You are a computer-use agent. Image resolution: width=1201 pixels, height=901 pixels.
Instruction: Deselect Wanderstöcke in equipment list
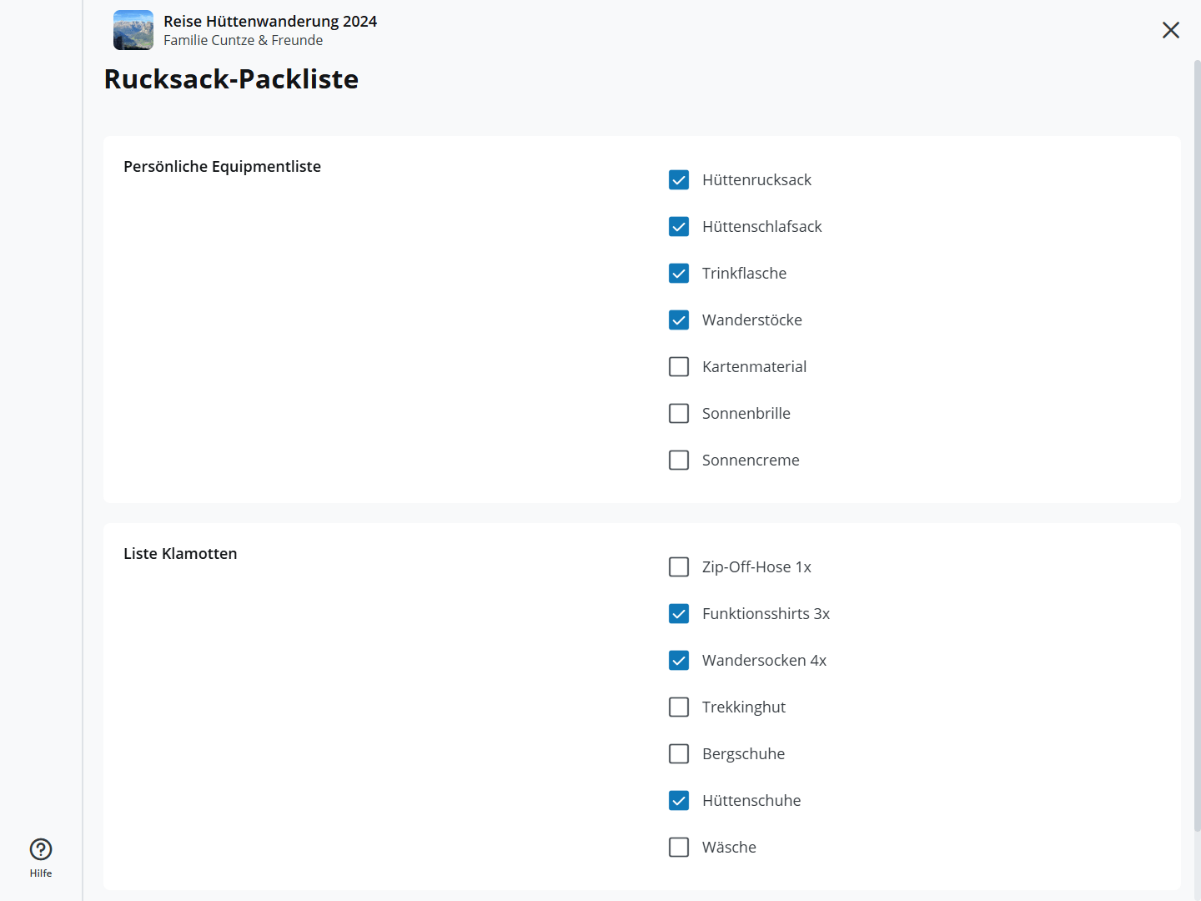pyautogui.click(x=679, y=320)
